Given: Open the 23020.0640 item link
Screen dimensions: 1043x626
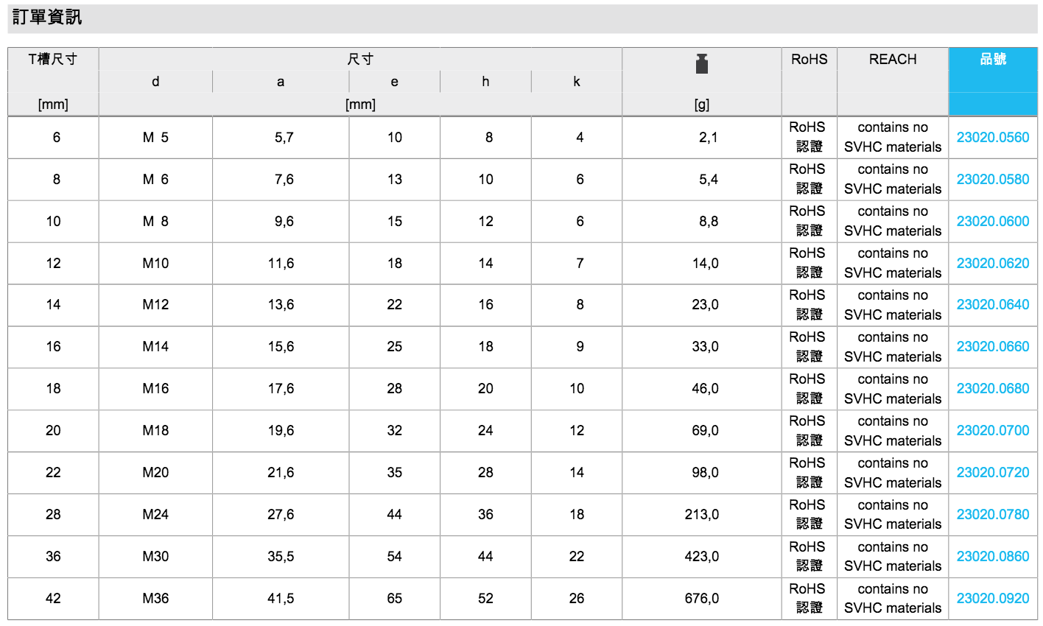Looking at the screenshot, I should pyautogui.click(x=992, y=305).
